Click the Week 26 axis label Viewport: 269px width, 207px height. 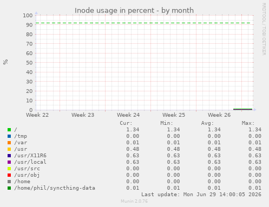tap(219, 115)
